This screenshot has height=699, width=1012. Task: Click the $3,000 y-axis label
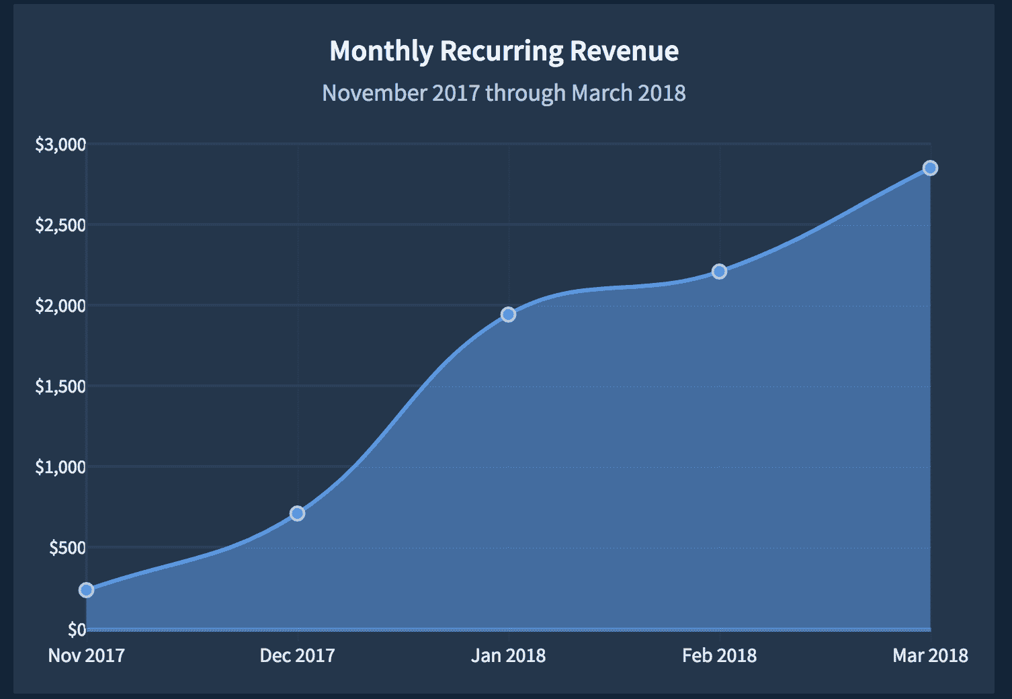(60, 145)
